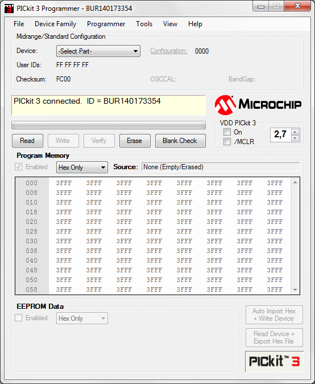
Task: Select first memory cell in row 018
Action: (x=64, y=212)
